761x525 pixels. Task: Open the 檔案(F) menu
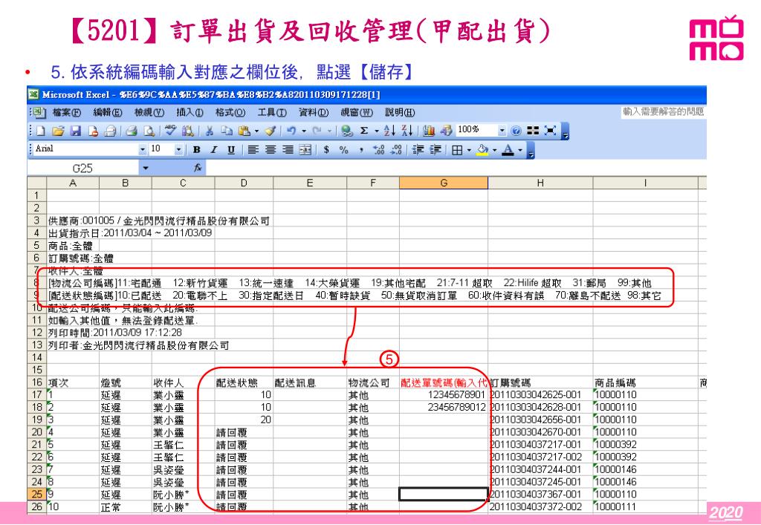[x=66, y=112]
